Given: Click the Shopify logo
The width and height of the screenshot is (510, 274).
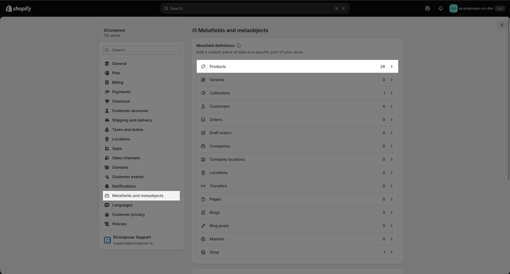Looking at the screenshot, I should [x=18, y=8].
